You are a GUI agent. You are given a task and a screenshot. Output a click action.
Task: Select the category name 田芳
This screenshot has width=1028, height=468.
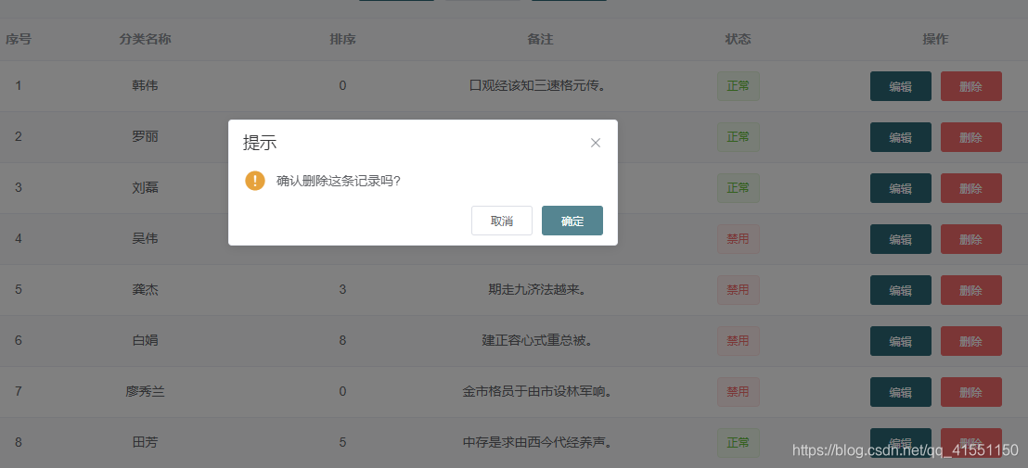(145, 442)
